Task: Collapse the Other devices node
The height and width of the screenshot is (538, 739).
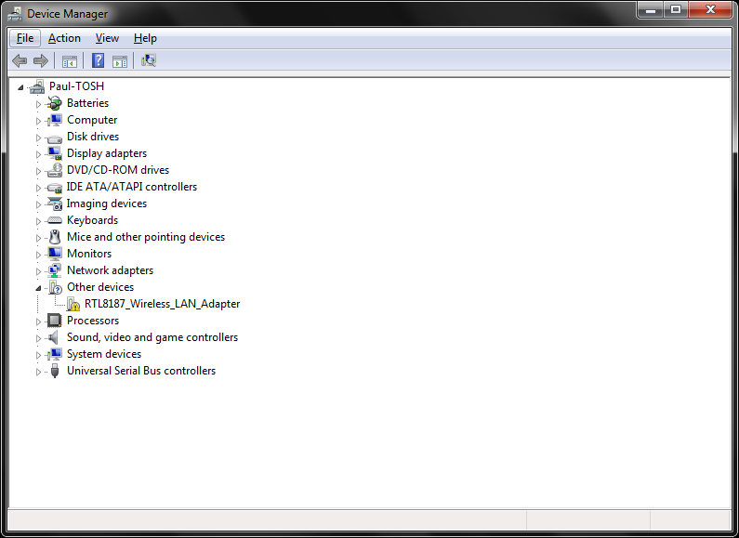Action: tap(39, 287)
